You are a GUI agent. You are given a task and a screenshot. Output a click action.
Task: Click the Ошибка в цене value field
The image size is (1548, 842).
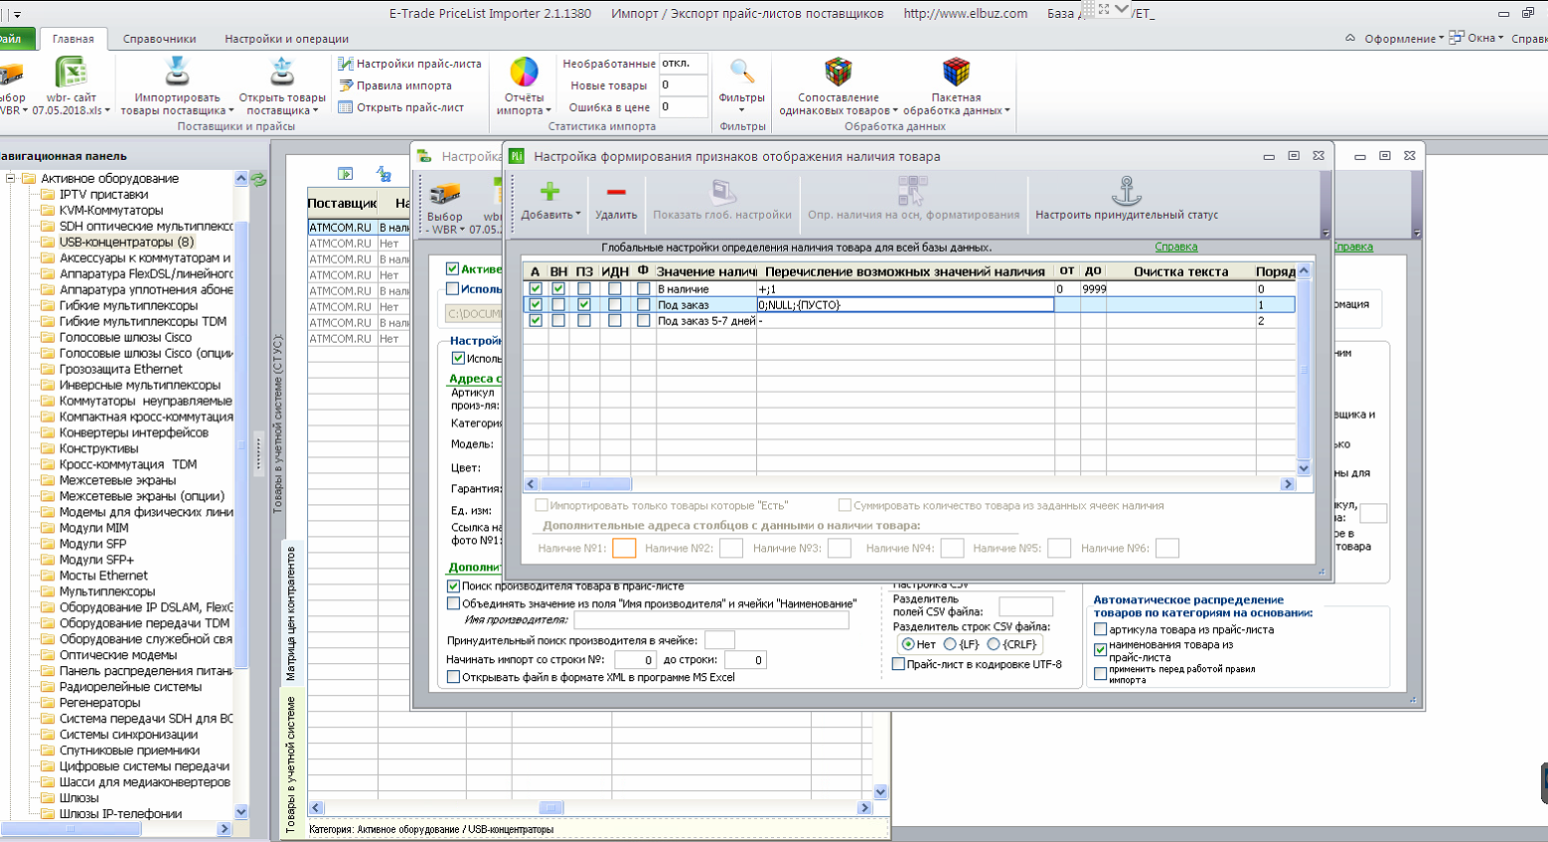pos(684,107)
